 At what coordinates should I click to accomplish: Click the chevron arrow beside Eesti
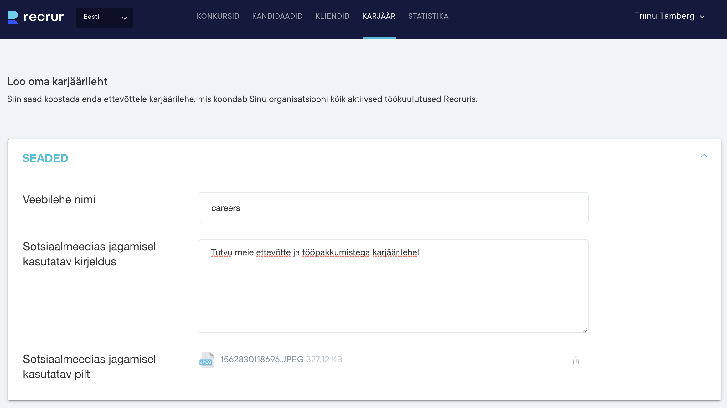[124, 18]
